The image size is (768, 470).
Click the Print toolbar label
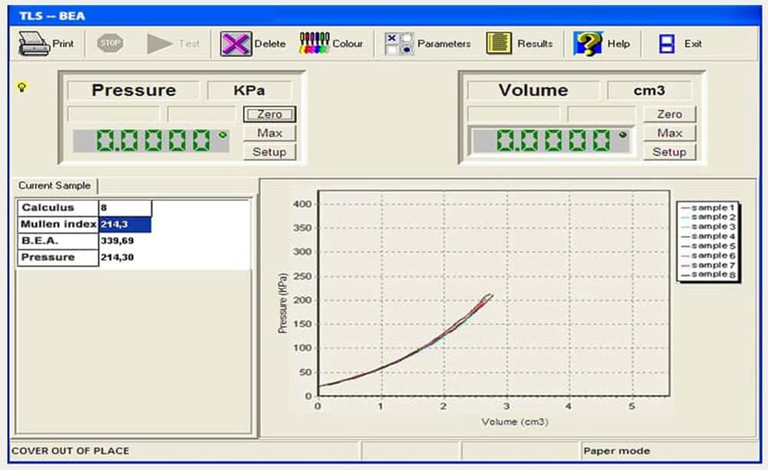(63, 44)
